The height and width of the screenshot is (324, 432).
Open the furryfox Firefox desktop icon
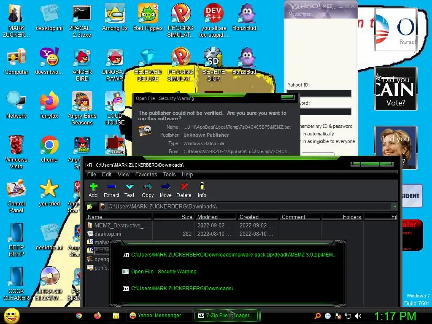click(x=49, y=105)
